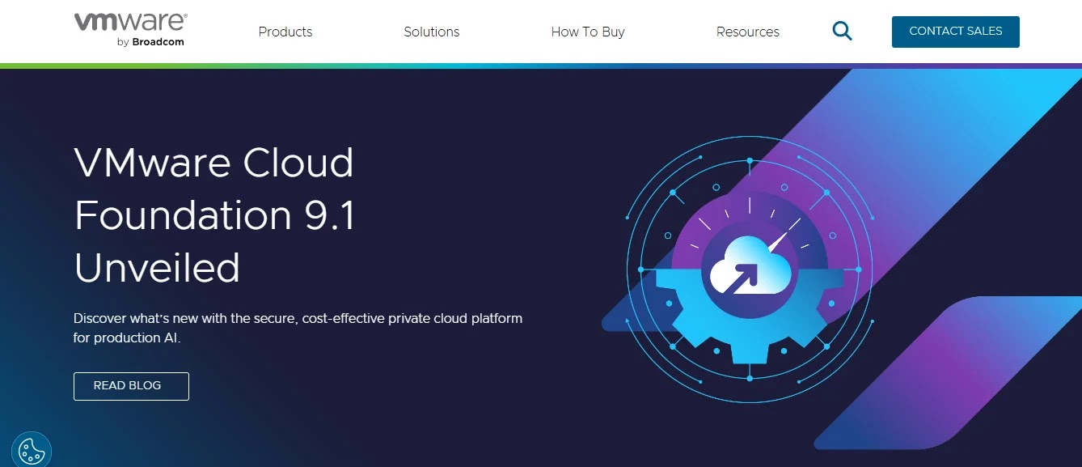Open cookie settings icon

point(32,450)
